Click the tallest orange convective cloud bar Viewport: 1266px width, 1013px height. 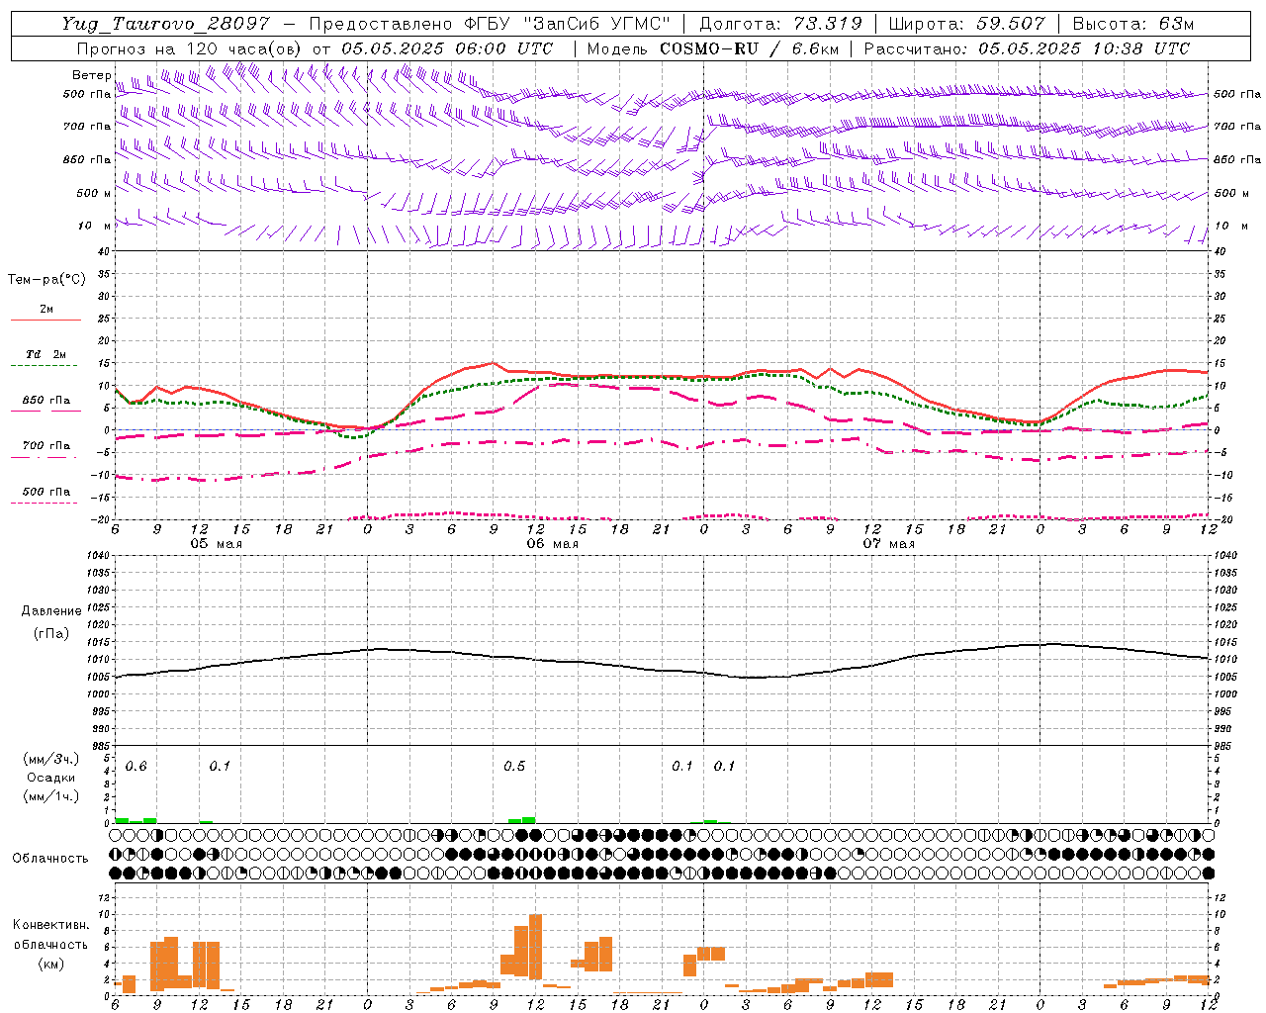point(536,947)
